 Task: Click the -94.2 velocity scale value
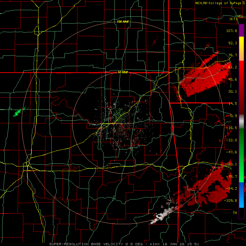232,188
